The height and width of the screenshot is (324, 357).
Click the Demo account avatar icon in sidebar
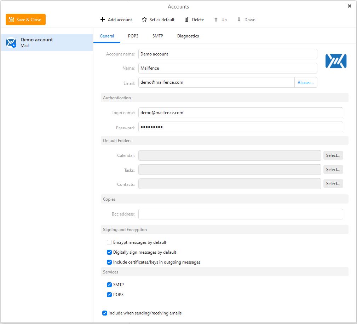[x=11, y=42]
